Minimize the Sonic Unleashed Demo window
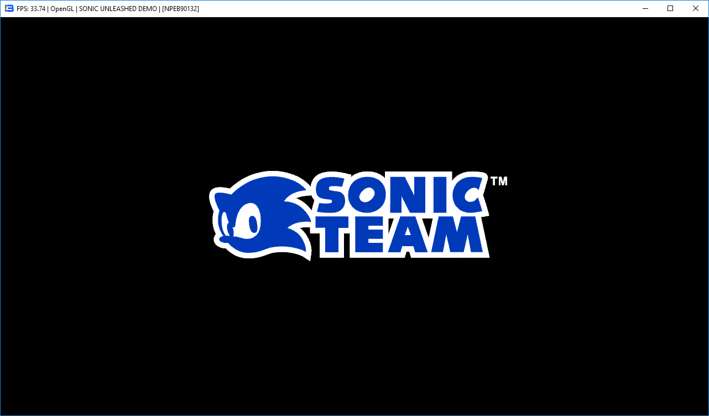Image resolution: width=709 pixels, height=416 pixels. click(645, 9)
